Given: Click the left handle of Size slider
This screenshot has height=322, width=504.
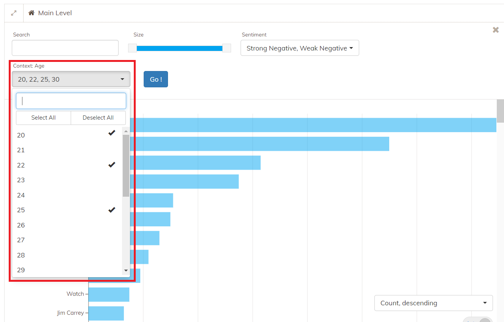Looking at the screenshot, I should coord(132,48).
